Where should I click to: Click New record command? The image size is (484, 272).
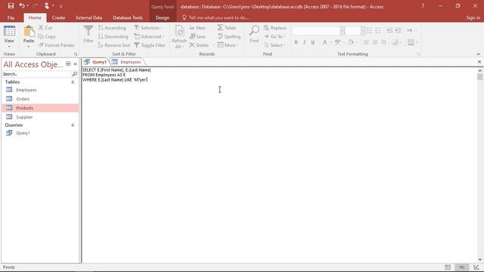(197, 28)
